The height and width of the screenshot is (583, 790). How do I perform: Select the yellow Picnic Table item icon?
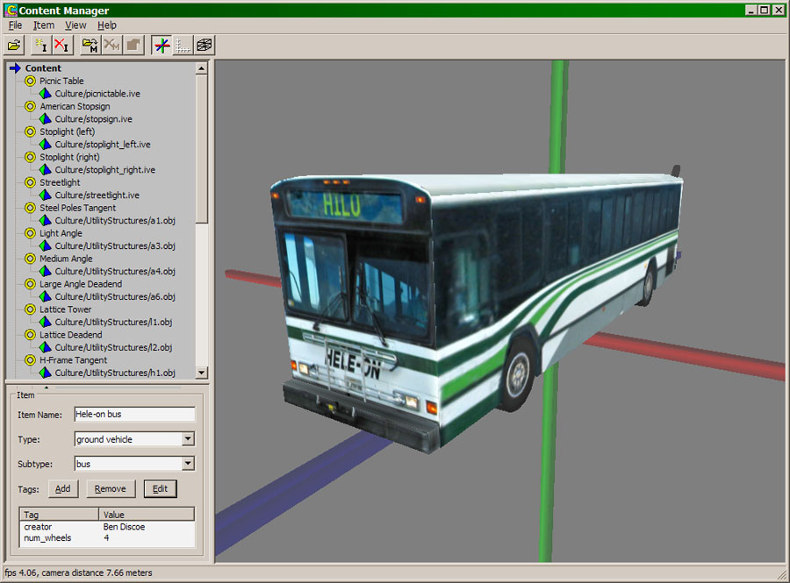(30, 82)
